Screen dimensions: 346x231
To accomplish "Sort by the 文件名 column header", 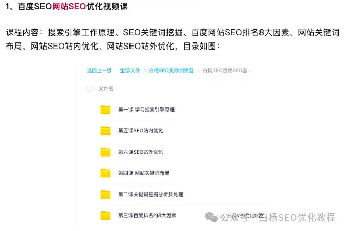I will click(106, 89).
